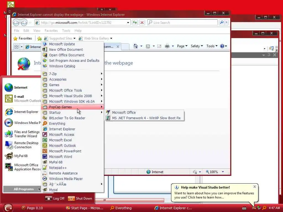Click the Start button on taskbar
Image resolution: width=283 pixels, height=212 pixels.
point(8,208)
